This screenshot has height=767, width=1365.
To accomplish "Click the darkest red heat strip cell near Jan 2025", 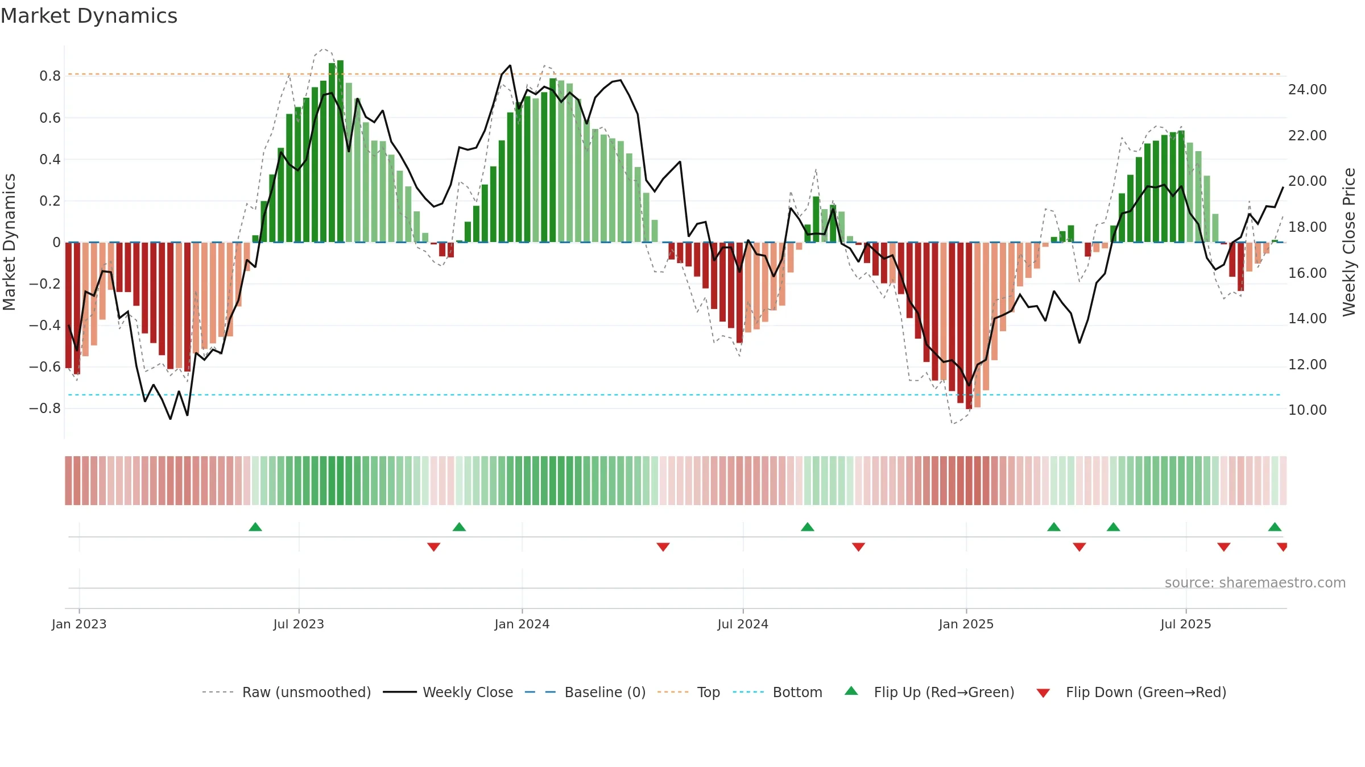I will click(969, 481).
